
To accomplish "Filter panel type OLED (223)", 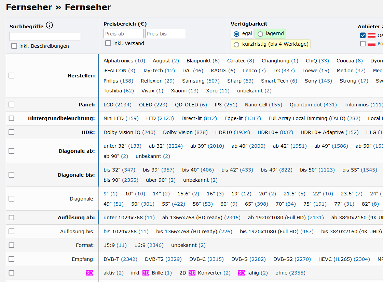I will point(153,105).
